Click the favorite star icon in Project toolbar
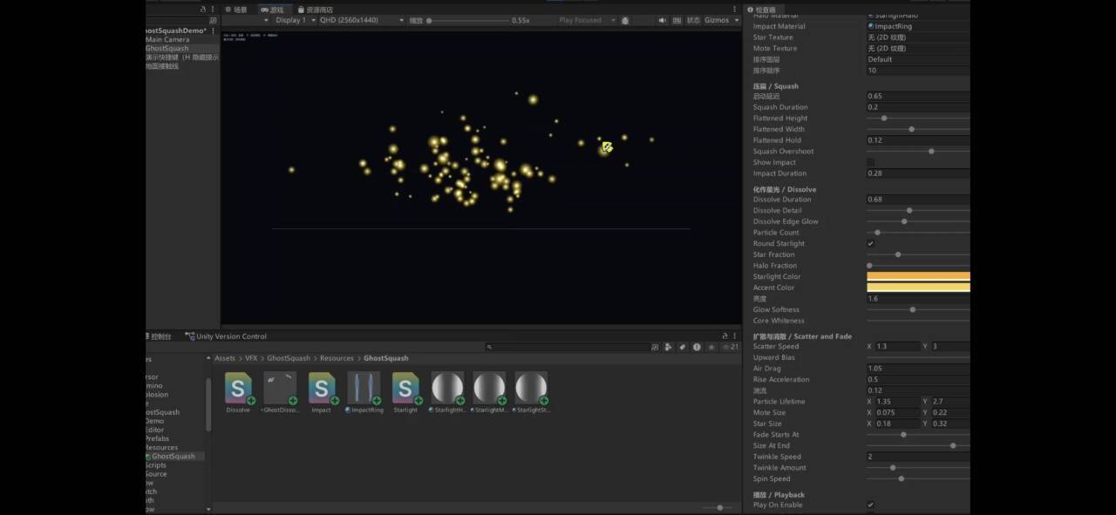The image size is (1116, 515). pyautogui.click(x=711, y=347)
